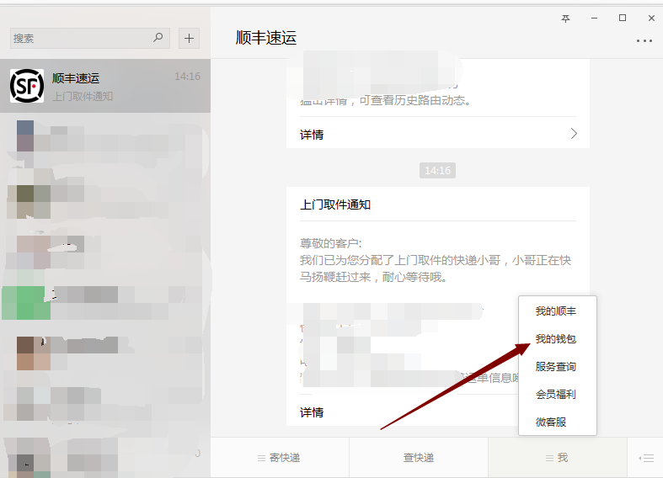Image resolution: width=663 pixels, height=478 pixels.
Task: Choose 我的钱包 in the popup menu
Action: click(556, 339)
